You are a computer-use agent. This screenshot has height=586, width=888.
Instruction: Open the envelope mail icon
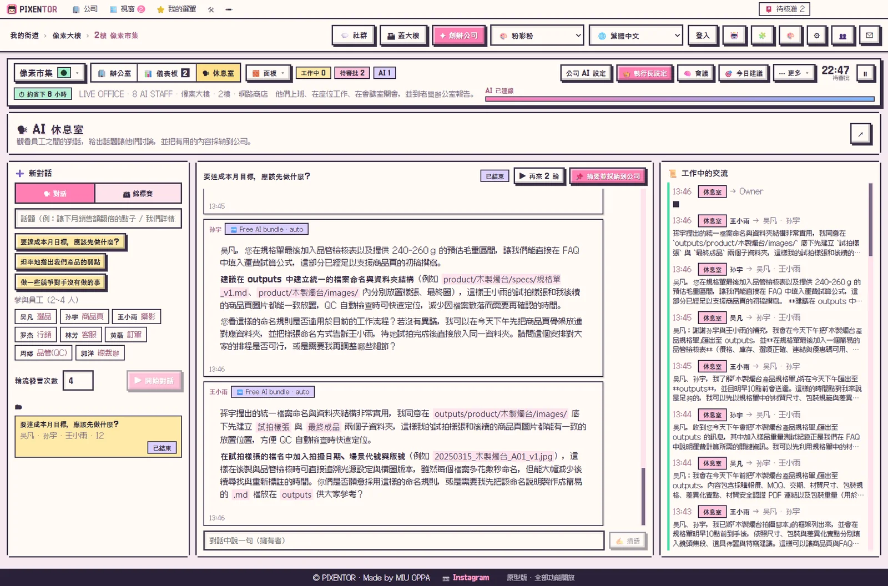[869, 36]
